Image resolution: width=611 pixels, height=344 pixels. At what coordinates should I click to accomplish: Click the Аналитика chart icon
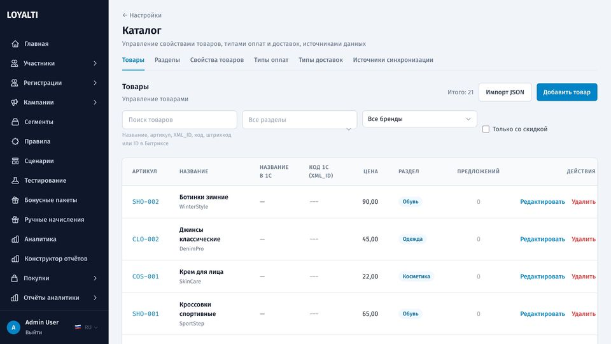tap(15, 239)
